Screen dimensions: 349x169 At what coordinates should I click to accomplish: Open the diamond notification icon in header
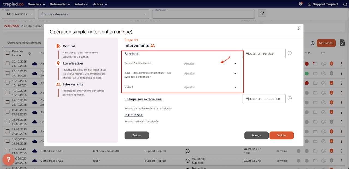(301, 4)
